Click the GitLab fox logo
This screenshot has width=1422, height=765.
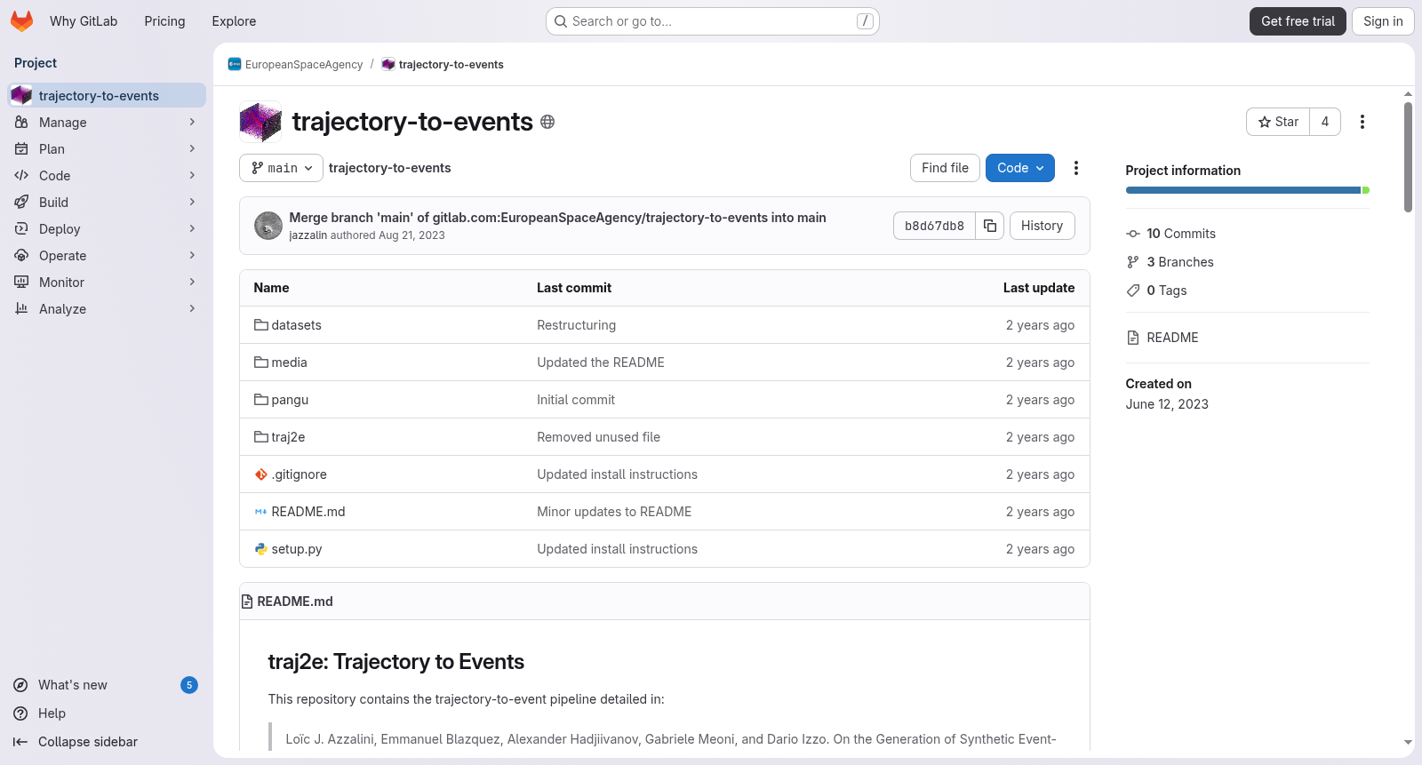(21, 21)
